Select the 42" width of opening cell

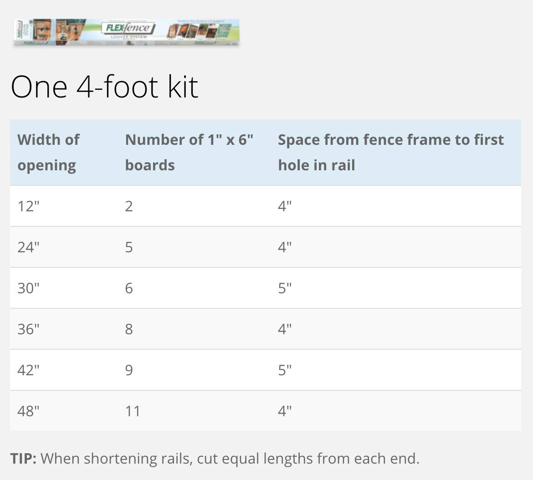pos(29,370)
